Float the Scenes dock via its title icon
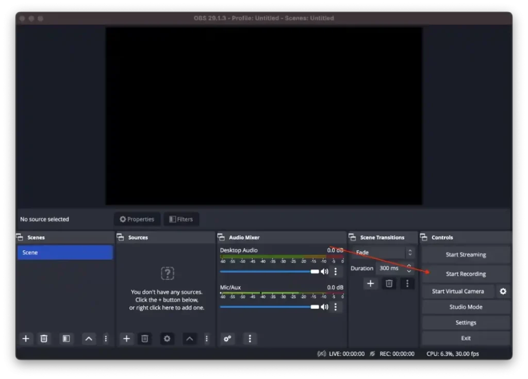 click(20, 237)
